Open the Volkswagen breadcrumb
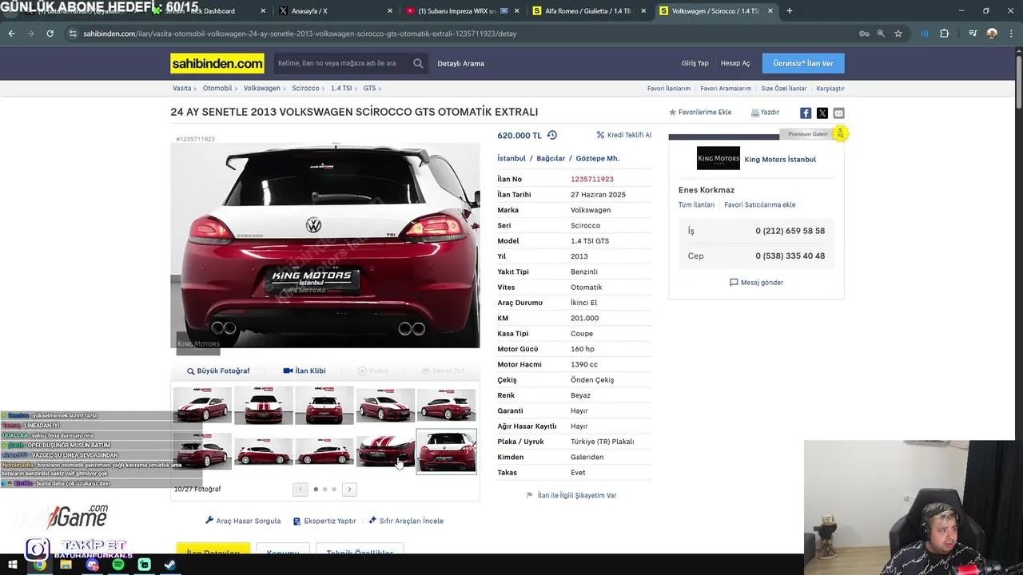This screenshot has height=575, width=1023. [x=262, y=89]
